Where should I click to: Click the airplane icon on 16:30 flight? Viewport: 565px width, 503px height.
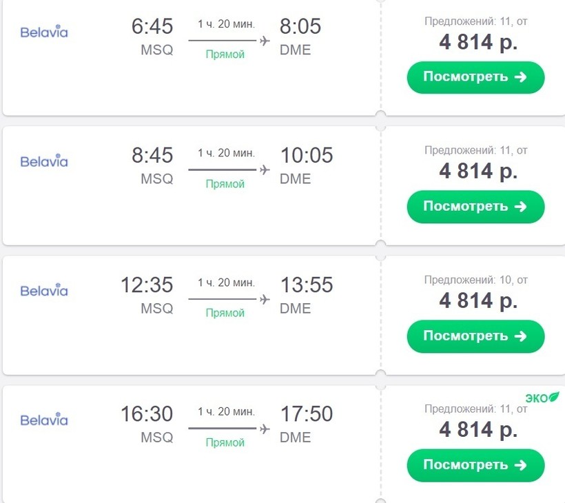click(x=265, y=429)
